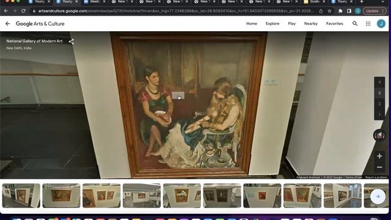Switch to floor 2
Image resolution: width=391 pixels, height=220 pixels.
click(379, 104)
